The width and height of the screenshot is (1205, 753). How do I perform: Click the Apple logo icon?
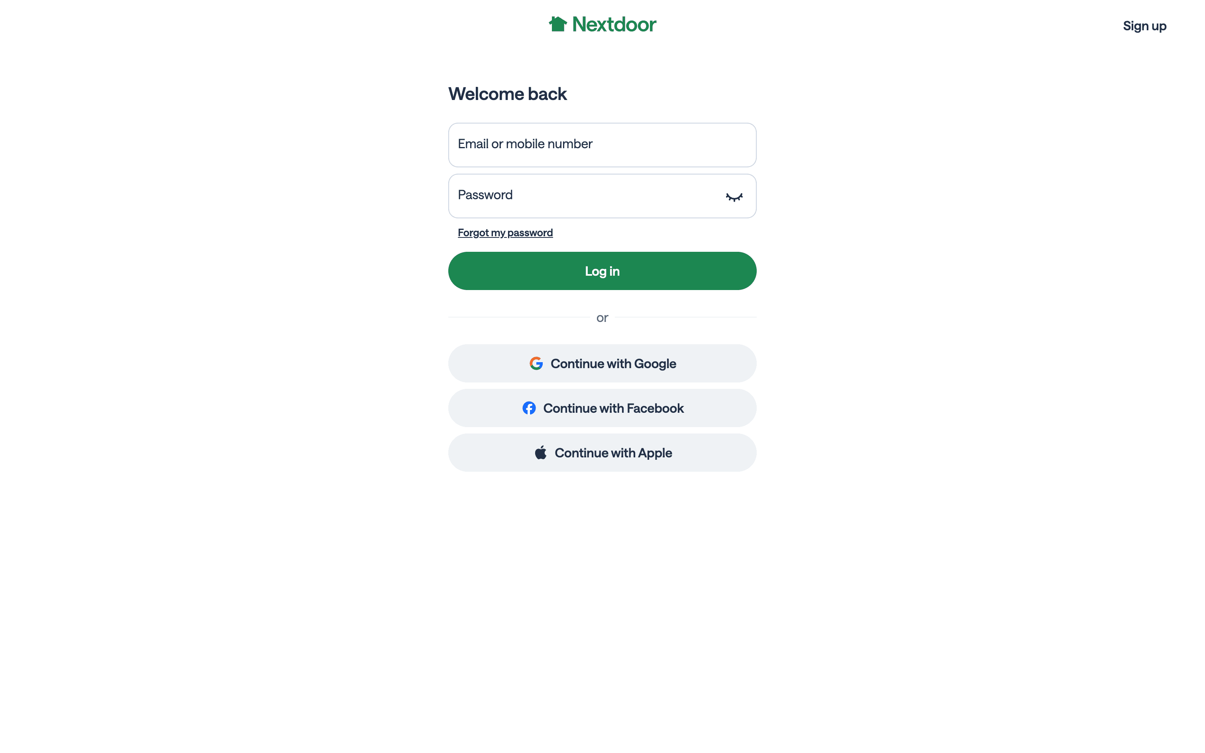tap(541, 453)
